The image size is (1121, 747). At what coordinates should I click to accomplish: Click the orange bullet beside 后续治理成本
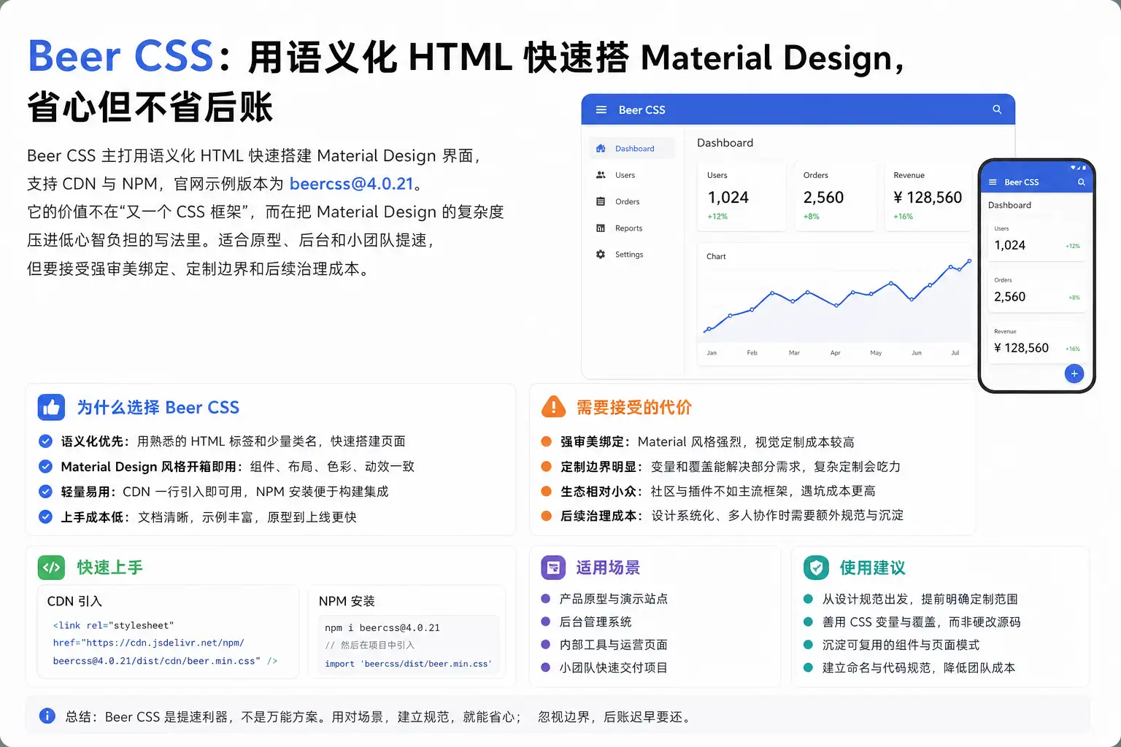pos(546,516)
